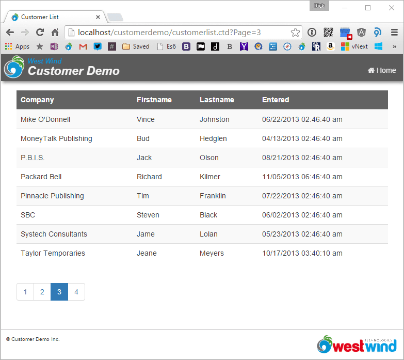
Task: Open the Saved bookmarks folder
Action: click(x=136, y=46)
